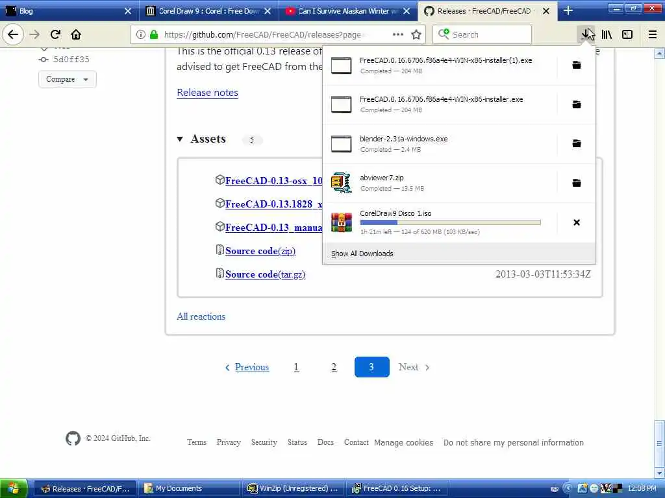The image size is (665, 498).
Task: Open the Terms footer link
Action: click(x=197, y=442)
